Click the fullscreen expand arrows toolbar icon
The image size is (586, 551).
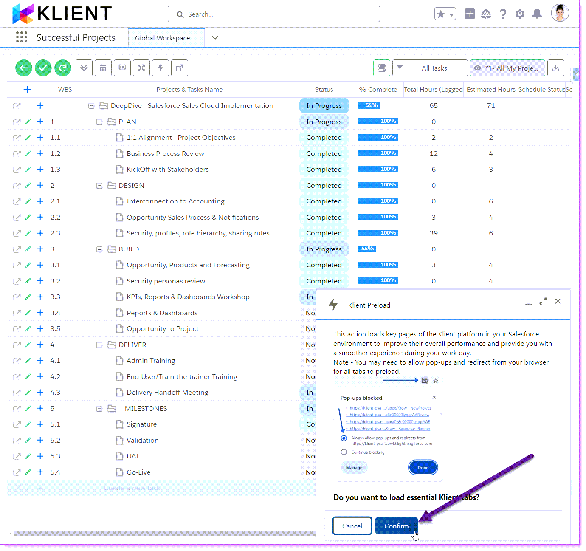click(141, 68)
